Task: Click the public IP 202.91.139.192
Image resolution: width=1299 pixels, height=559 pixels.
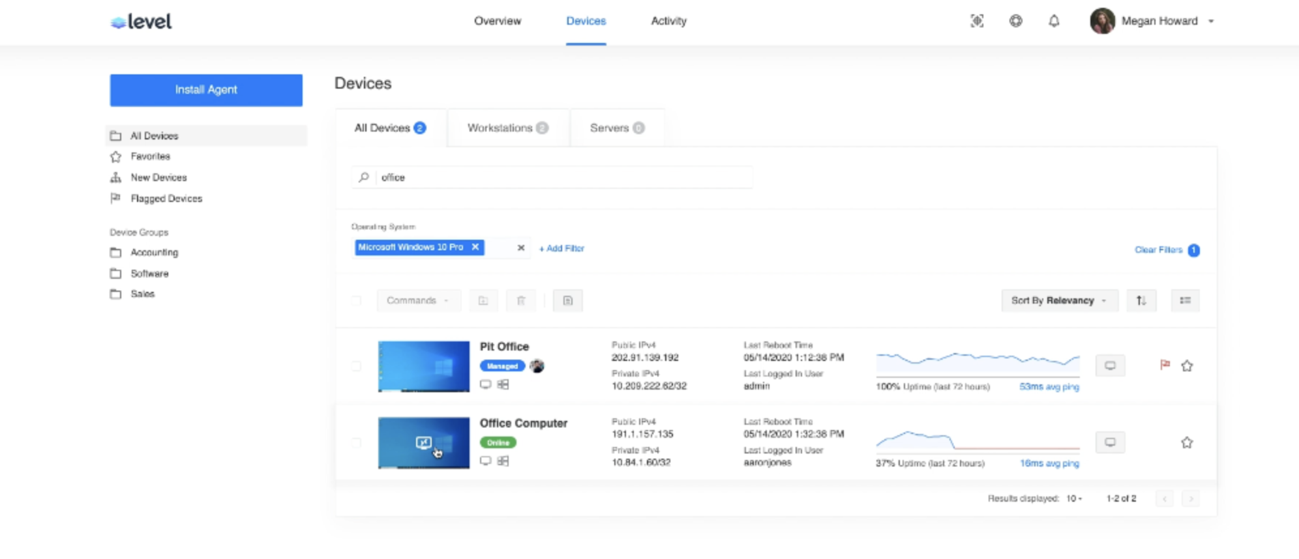Action: click(x=645, y=358)
